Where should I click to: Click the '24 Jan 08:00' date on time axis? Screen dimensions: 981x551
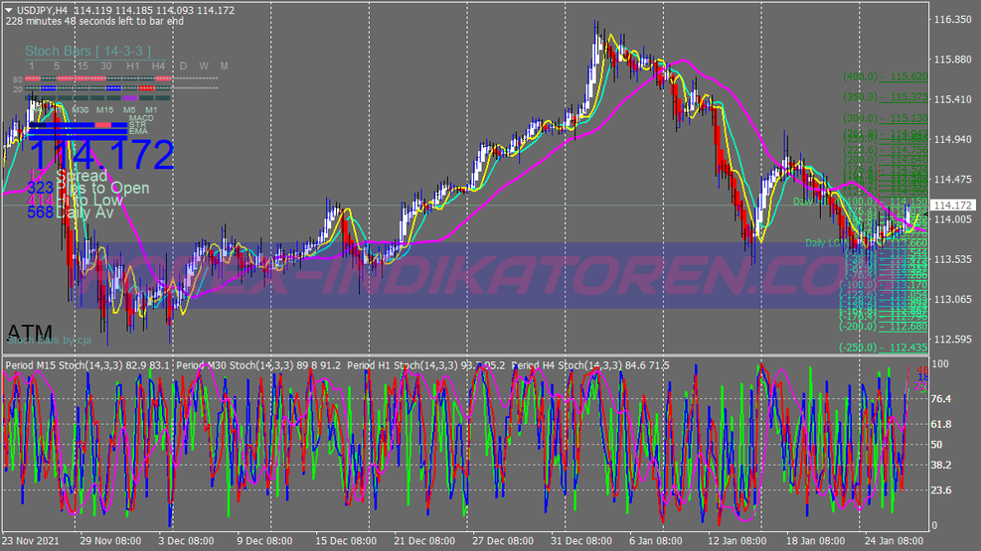(894, 541)
